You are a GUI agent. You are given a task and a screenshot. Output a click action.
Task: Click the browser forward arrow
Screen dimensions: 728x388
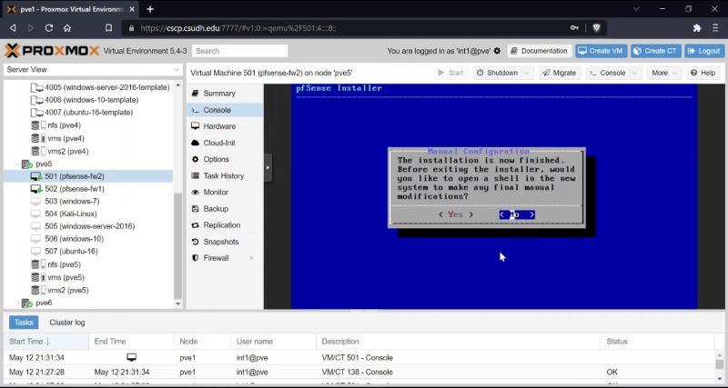click(x=31, y=28)
